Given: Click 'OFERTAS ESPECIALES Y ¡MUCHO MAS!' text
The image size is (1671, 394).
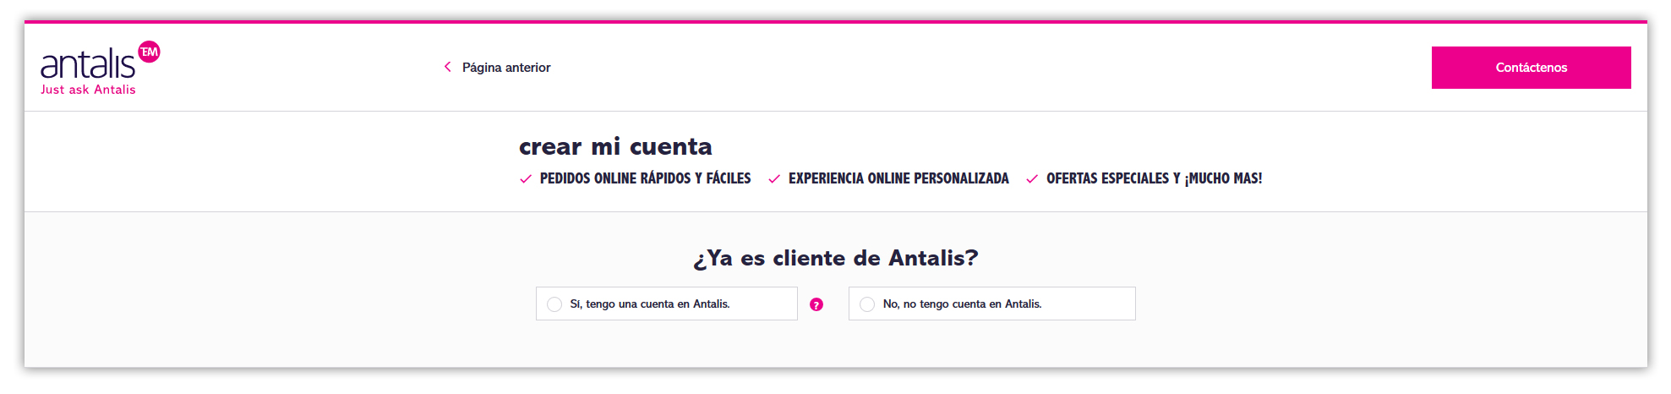Looking at the screenshot, I should click(1154, 178).
